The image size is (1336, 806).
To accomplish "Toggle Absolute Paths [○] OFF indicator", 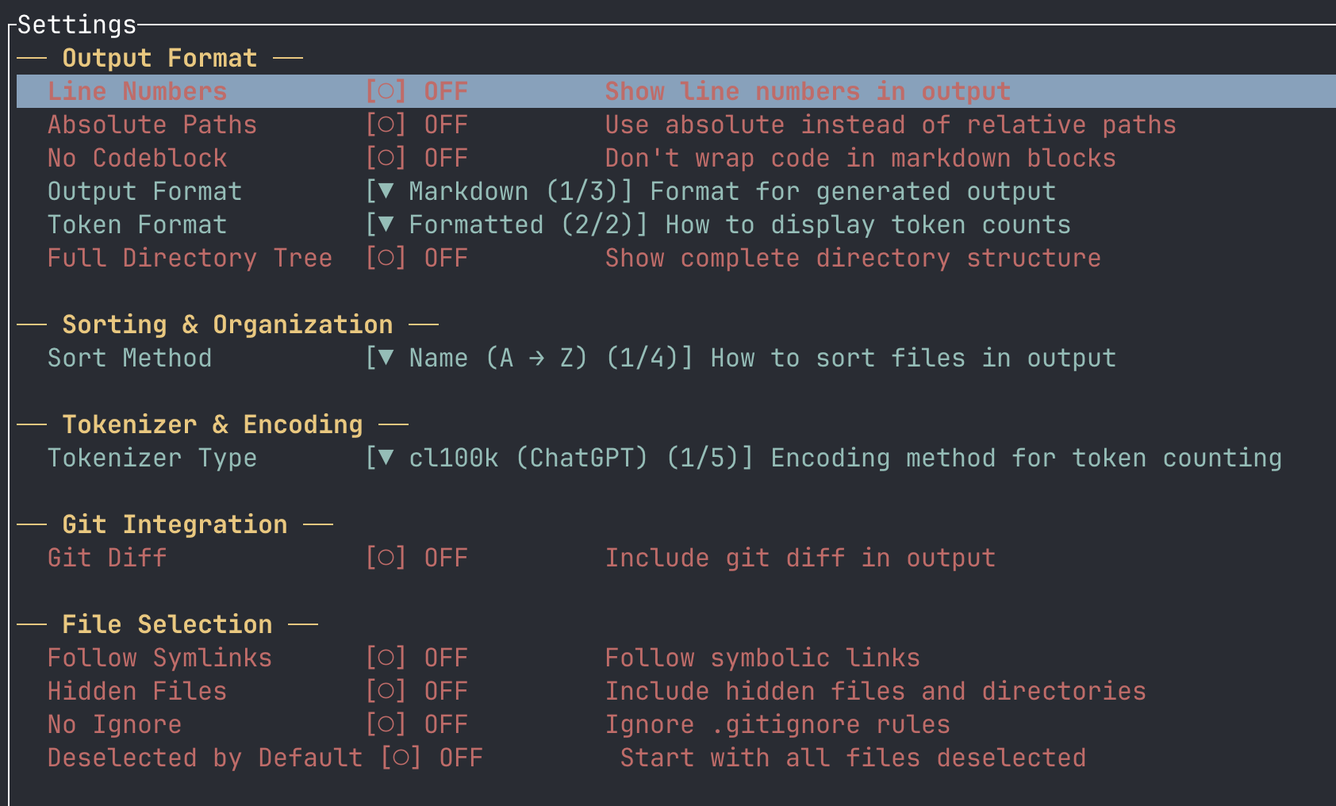I will point(417,125).
